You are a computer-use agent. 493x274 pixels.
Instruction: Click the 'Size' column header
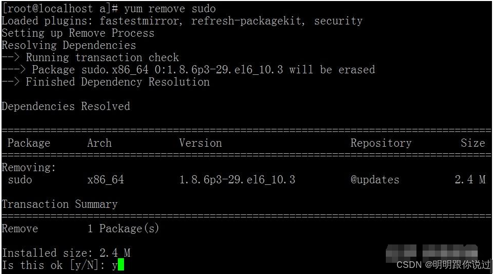(x=473, y=143)
